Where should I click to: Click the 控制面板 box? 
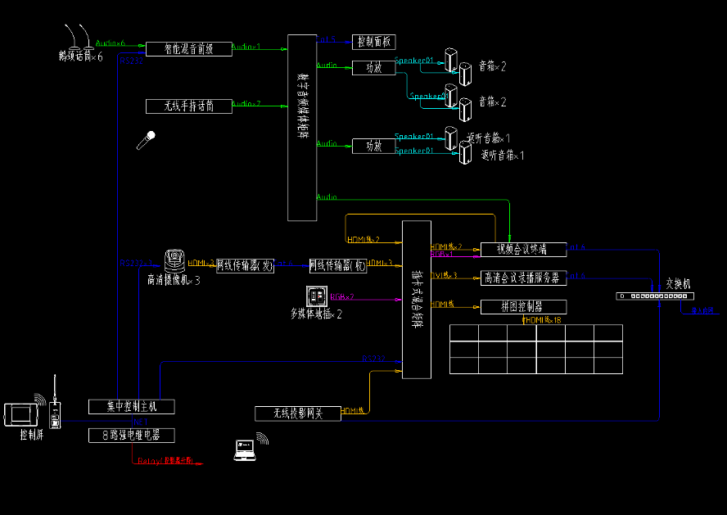(x=373, y=42)
